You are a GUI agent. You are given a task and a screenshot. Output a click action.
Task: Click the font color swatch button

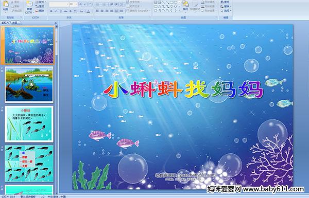pyautogui.click(x=88, y=11)
